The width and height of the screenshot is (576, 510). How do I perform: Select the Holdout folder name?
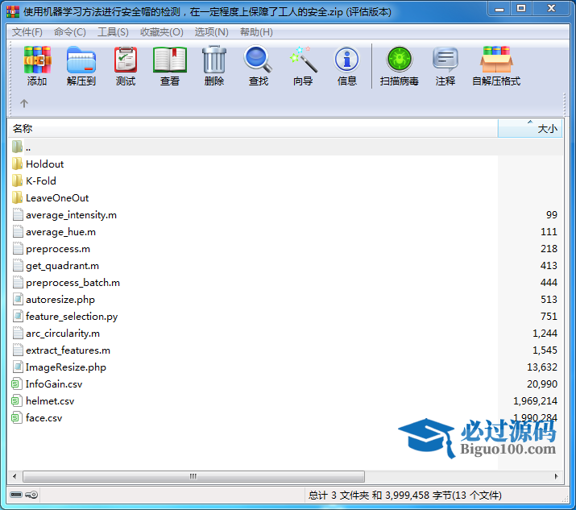(45, 164)
